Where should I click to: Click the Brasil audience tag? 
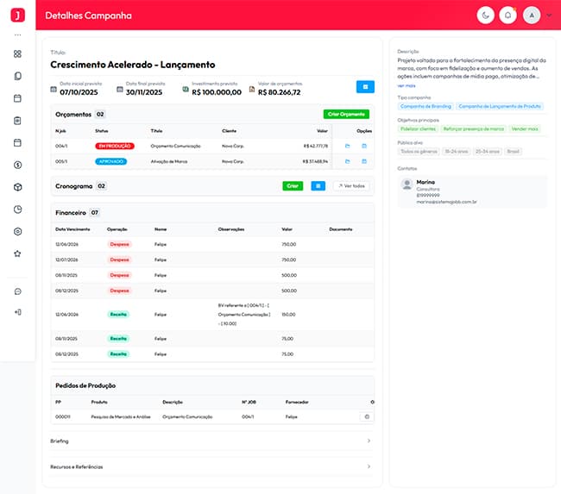[513, 151]
